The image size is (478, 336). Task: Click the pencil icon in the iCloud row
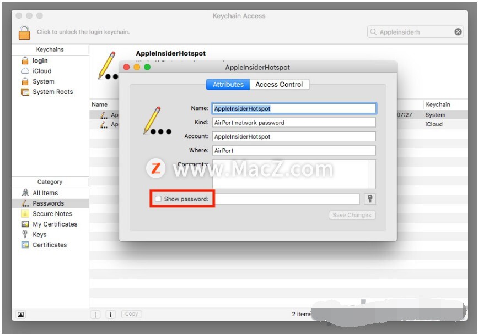click(x=104, y=124)
